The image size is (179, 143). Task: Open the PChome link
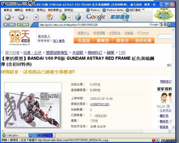click(x=143, y=33)
